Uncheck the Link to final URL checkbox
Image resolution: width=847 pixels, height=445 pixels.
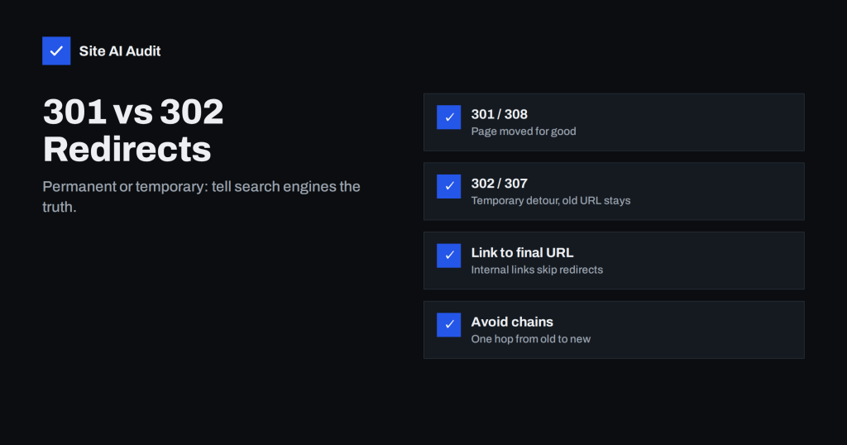449,256
